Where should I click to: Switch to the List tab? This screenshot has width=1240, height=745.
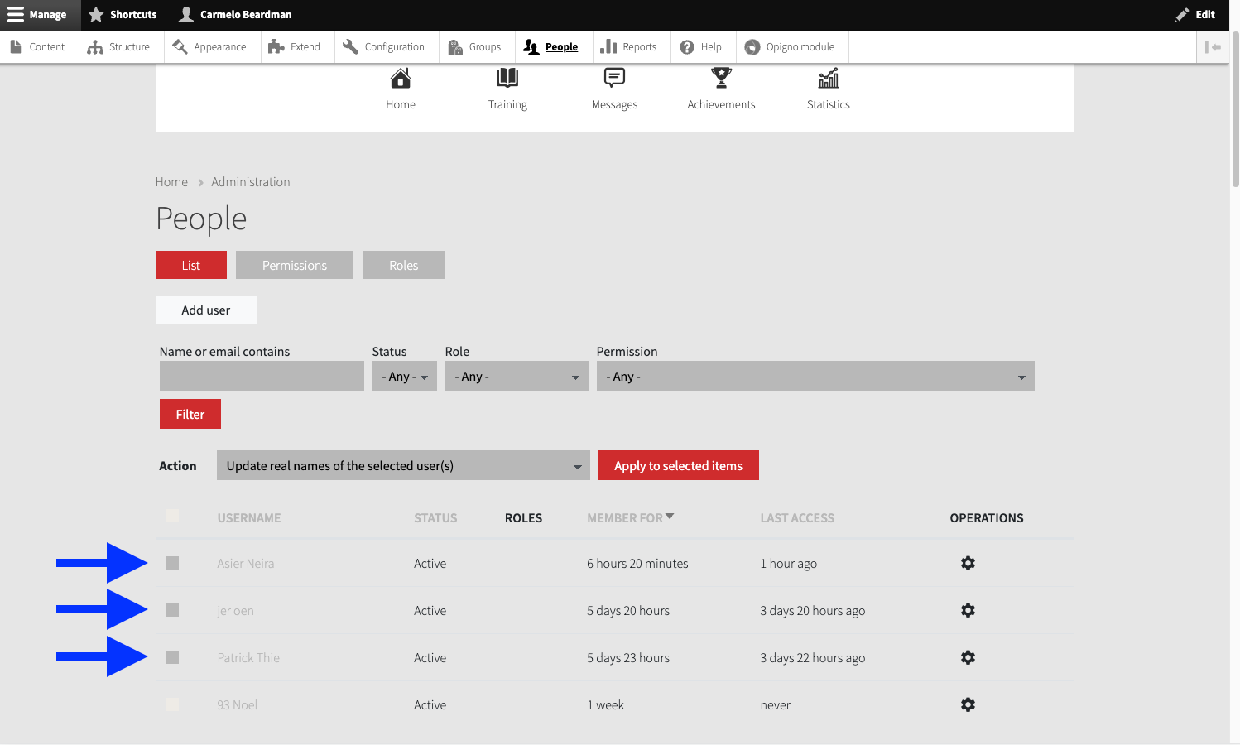click(x=191, y=265)
